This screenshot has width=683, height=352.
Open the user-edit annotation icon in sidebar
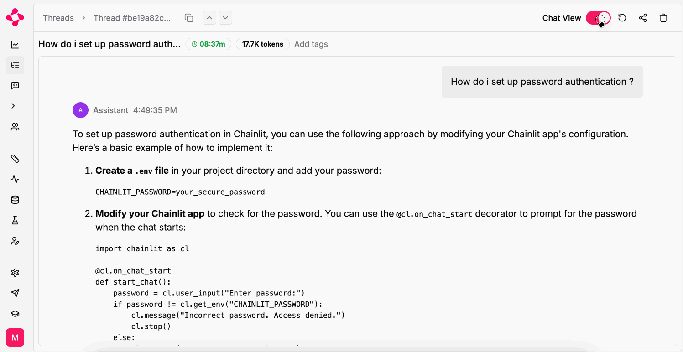[15, 241]
